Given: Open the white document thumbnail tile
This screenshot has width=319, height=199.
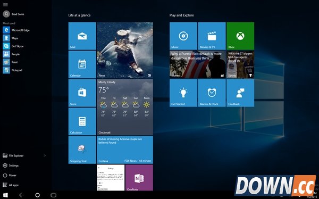Looking at the screenshot, I should tap(111, 178).
